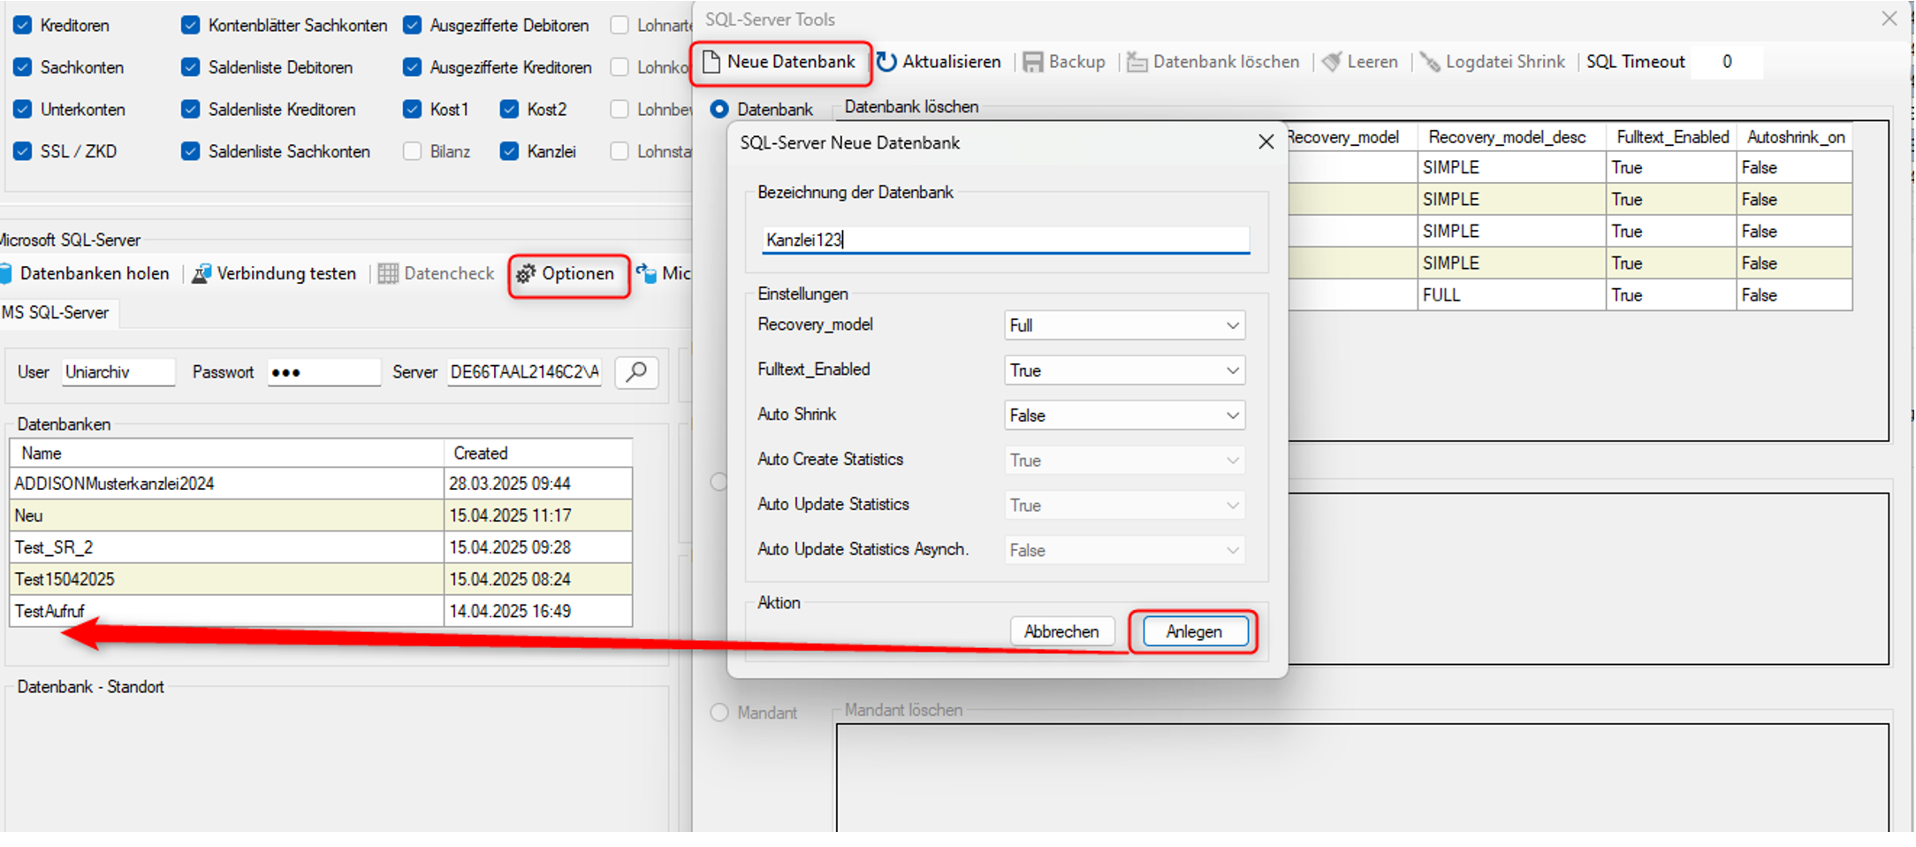Select the ADDISONMusterkanzlei2024 database row
Image resolution: width=1916 pixels, height=847 pixels.
321,484
